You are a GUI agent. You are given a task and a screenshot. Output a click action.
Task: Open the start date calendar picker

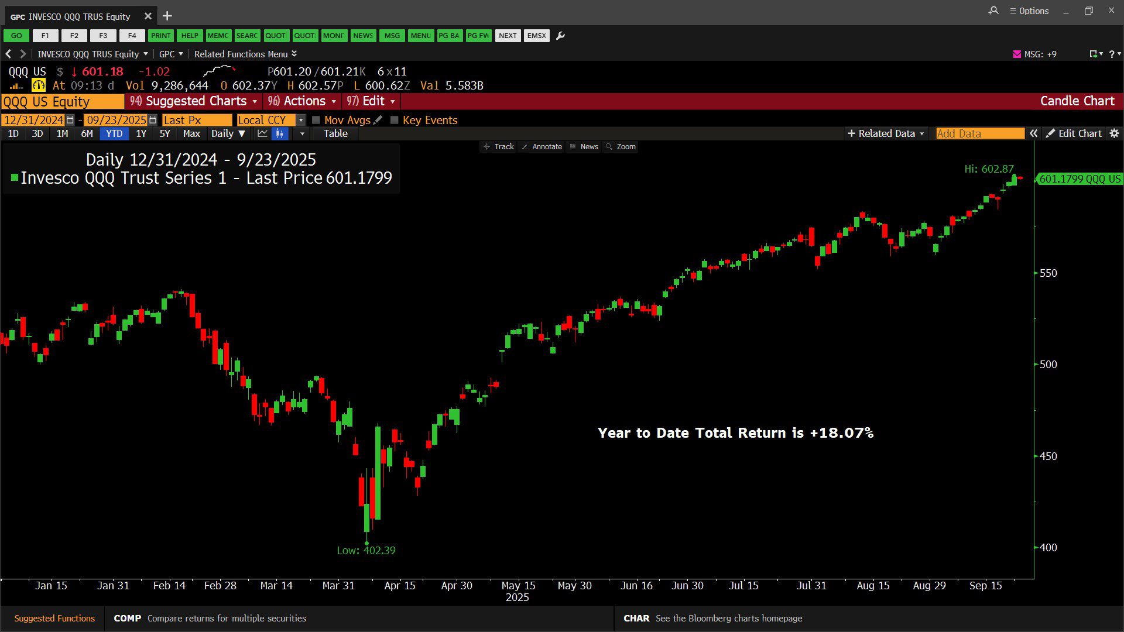(70, 120)
